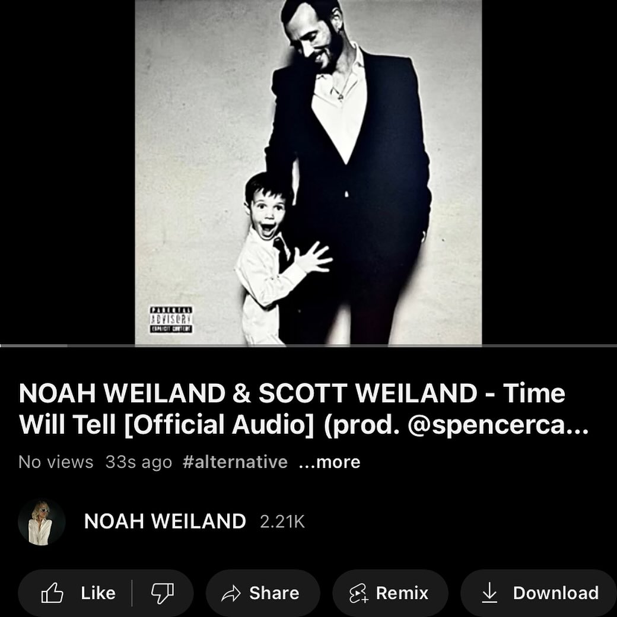
Task: Click the Parental Advisory label on artwork
Action: pyautogui.click(x=171, y=320)
